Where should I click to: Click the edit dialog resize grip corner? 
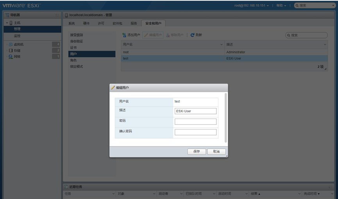[x=226, y=156]
